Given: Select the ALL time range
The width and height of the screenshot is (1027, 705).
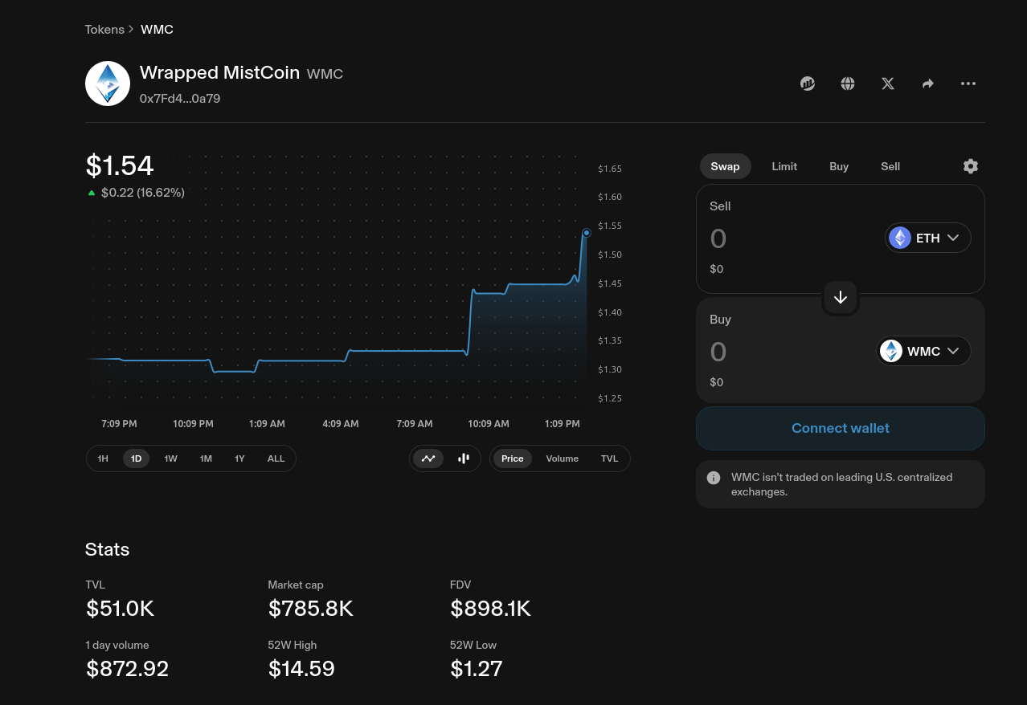Looking at the screenshot, I should (276, 458).
